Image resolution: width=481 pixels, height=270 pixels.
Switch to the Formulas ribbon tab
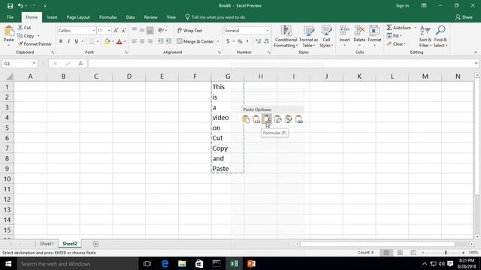(x=108, y=17)
